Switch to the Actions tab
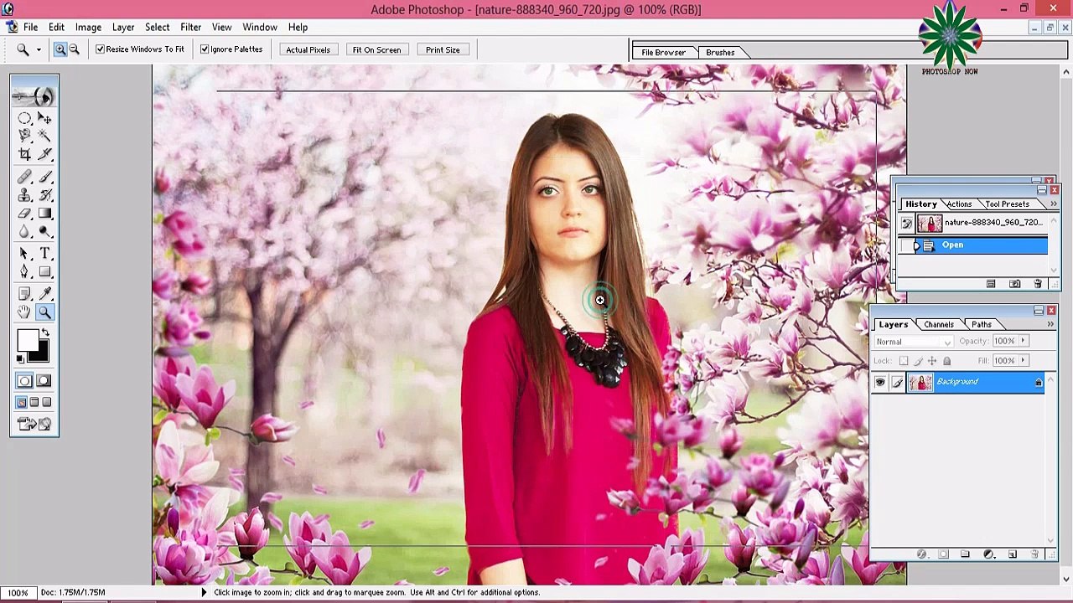The width and height of the screenshot is (1073, 603). click(960, 204)
